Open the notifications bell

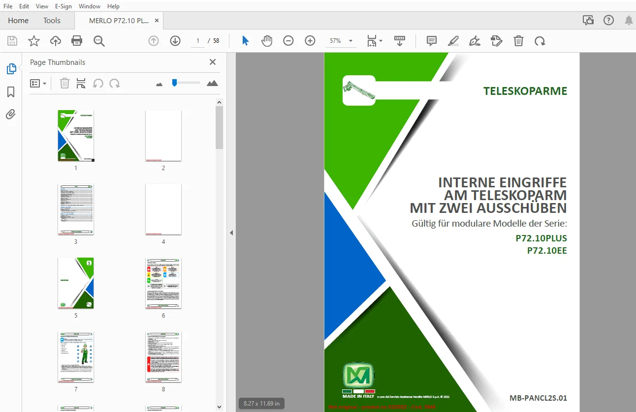629,20
